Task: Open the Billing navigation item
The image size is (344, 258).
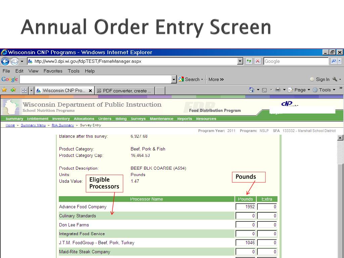Action: coord(121,119)
